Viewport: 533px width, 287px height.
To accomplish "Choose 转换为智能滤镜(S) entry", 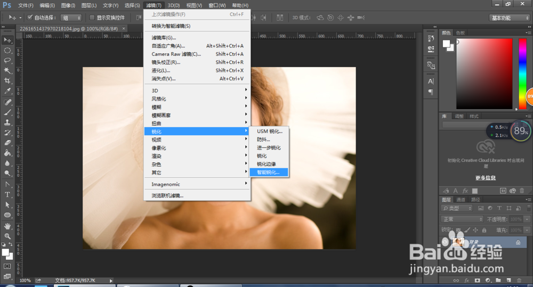I will click(x=197, y=26).
